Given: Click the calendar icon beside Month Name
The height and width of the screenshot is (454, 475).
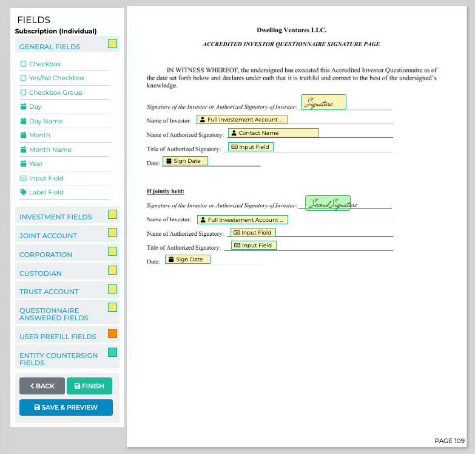Looking at the screenshot, I should [23, 150].
